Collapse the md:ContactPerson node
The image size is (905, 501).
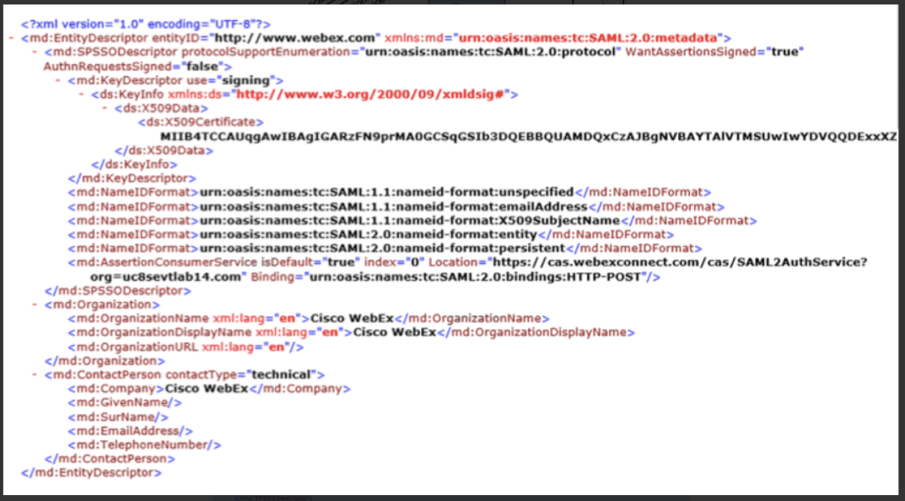35,374
